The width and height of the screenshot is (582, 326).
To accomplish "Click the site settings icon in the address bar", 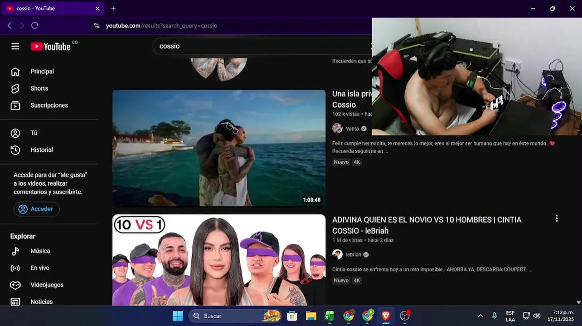I will pyautogui.click(x=97, y=26).
